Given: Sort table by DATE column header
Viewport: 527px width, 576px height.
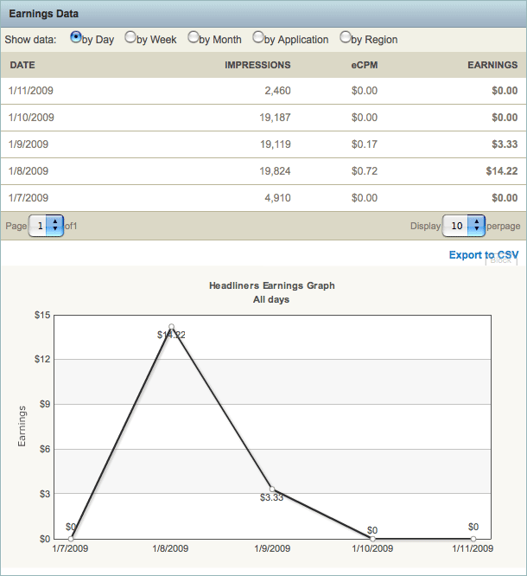Looking at the screenshot, I should pos(22,65).
